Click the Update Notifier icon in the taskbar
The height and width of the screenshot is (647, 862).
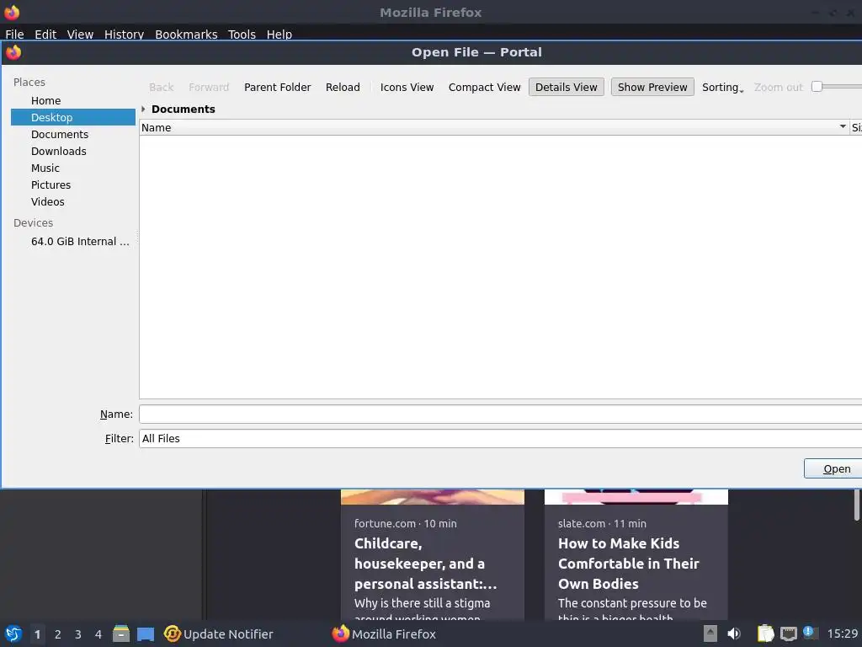[x=172, y=634]
